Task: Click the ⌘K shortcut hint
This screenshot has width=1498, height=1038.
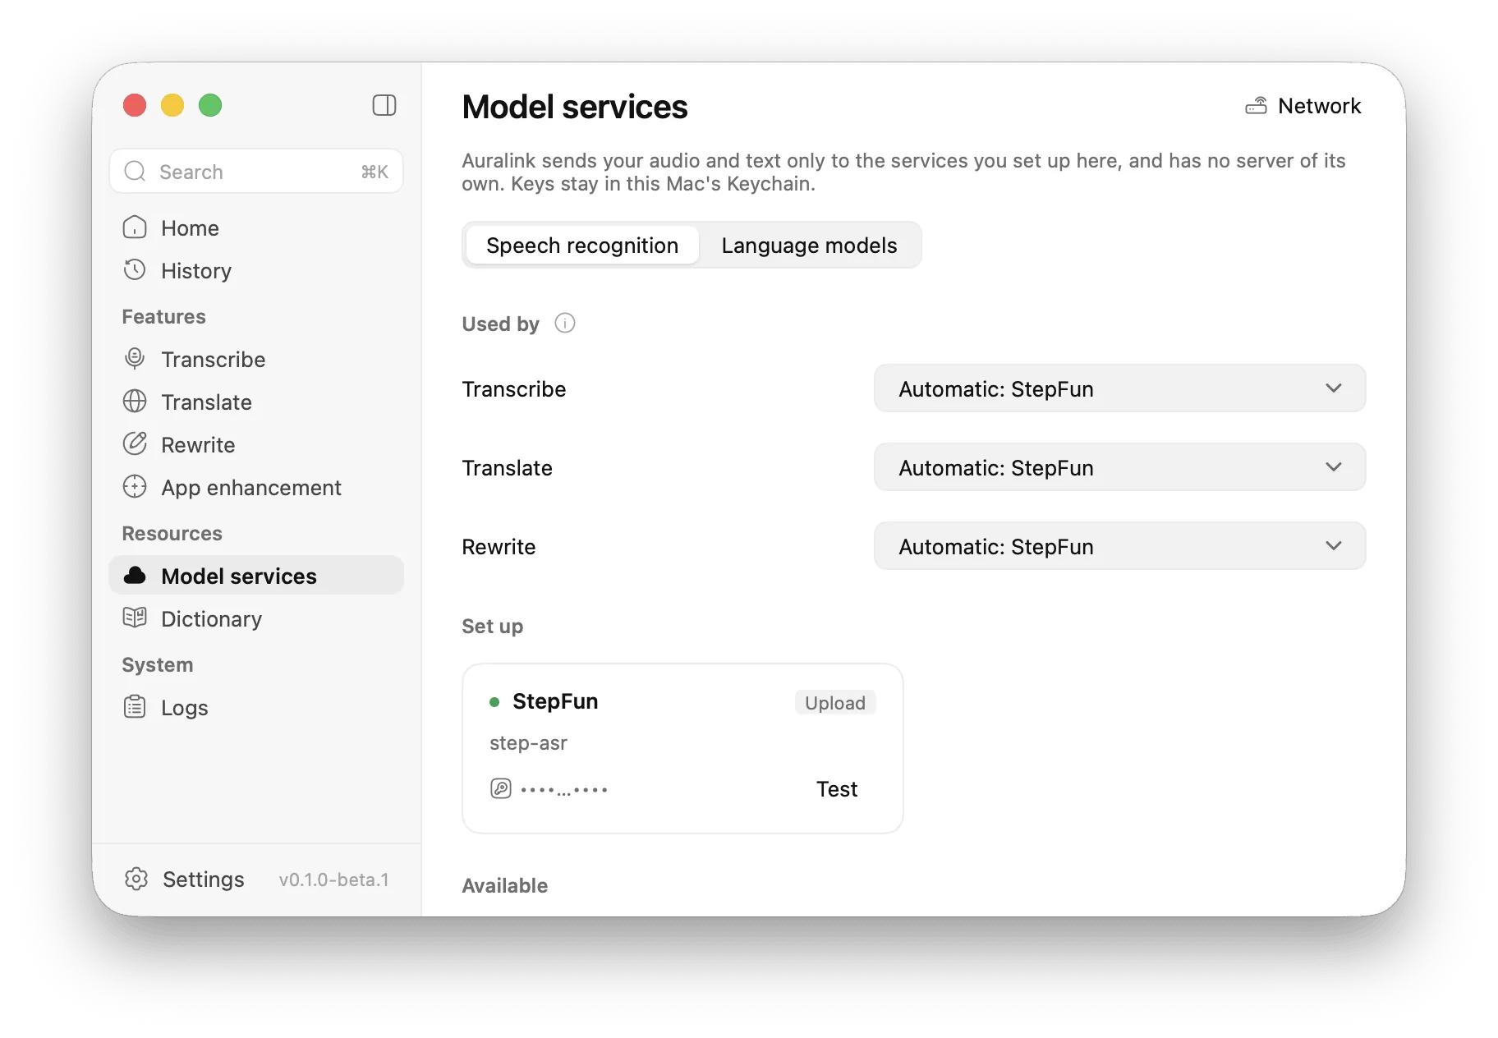Action: 374,172
